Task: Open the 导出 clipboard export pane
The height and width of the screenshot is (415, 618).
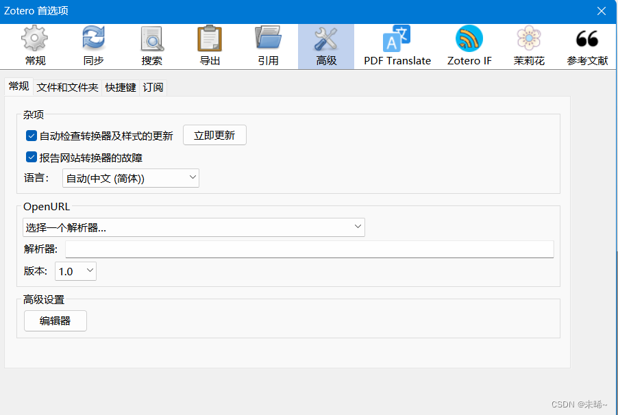Action: pos(210,46)
